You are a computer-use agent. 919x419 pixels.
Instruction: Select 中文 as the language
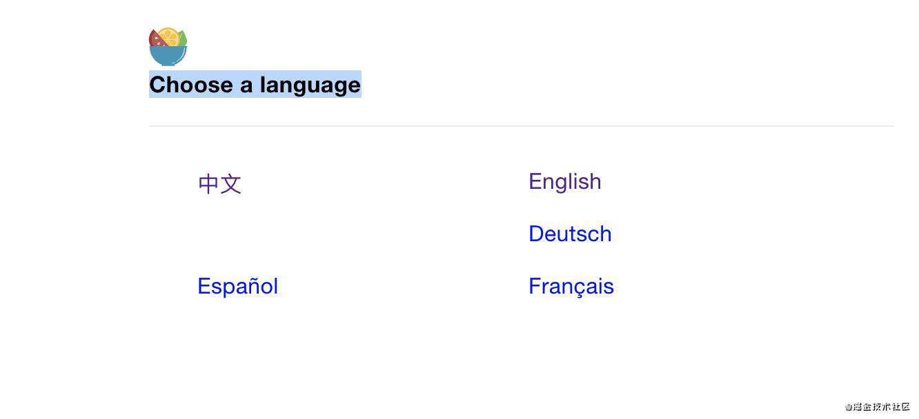pyautogui.click(x=219, y=183)
